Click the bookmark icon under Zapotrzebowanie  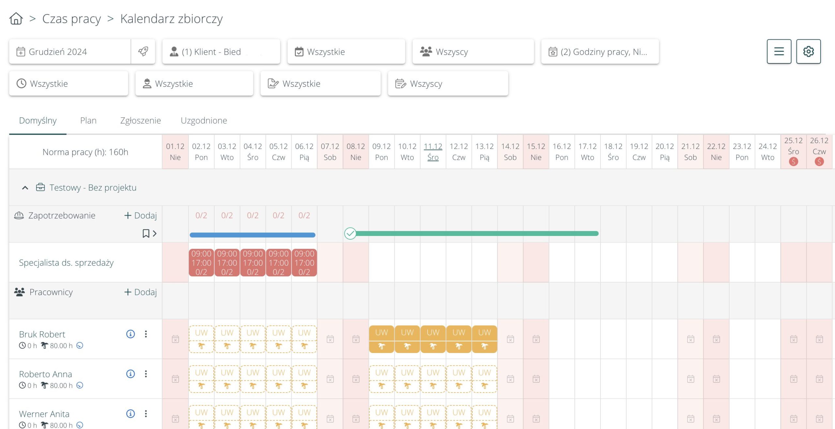pos(146,233)
